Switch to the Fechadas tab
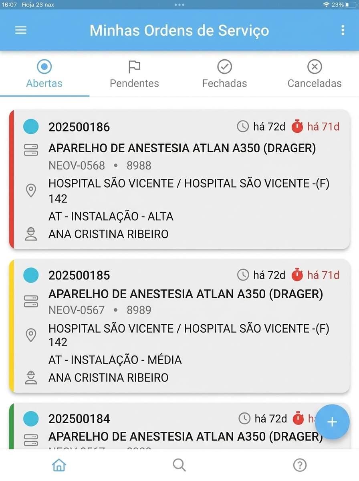The width and height of the screenshot is (359, 481). 224,74
